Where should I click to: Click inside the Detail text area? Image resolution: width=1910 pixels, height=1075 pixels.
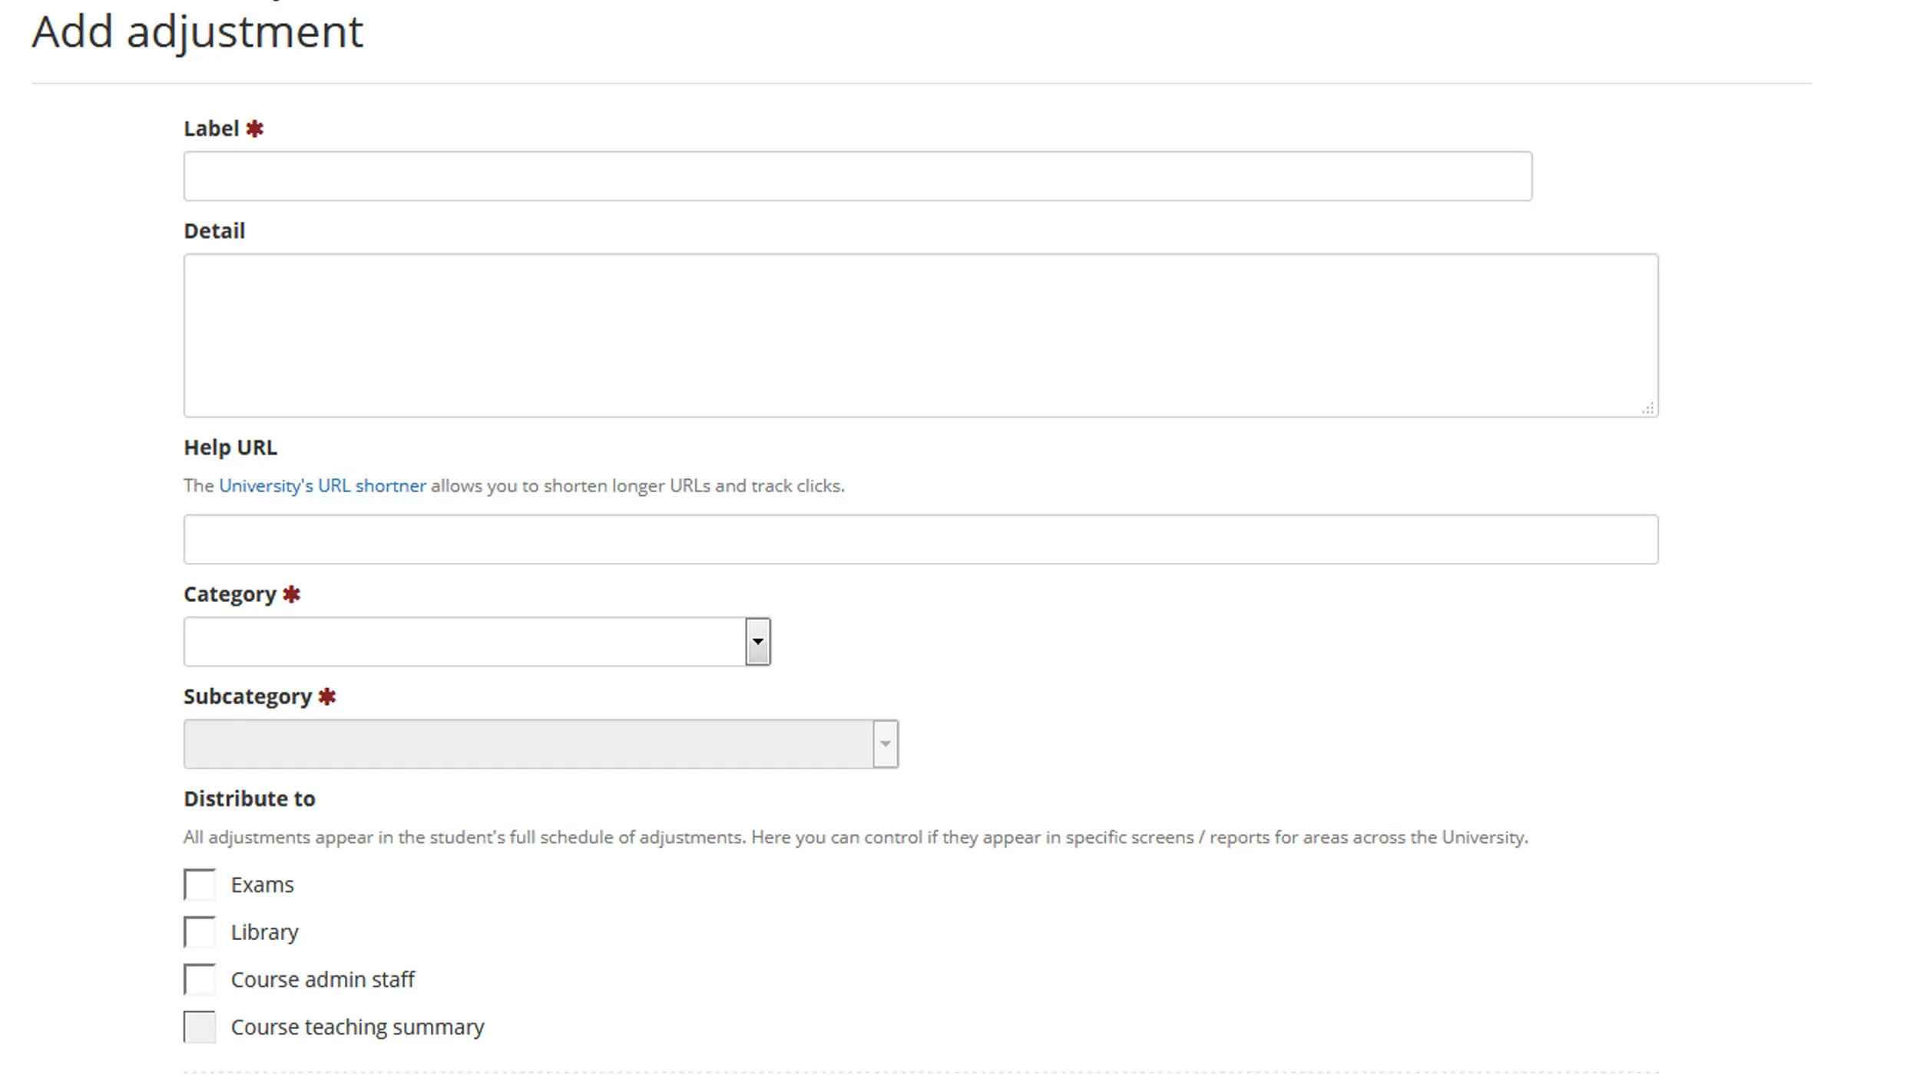click(920, 336)
